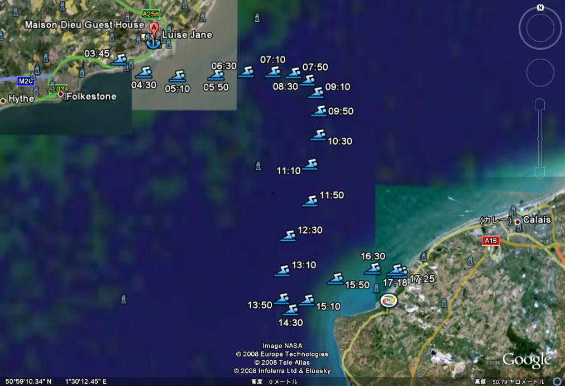Screen dimensions: 565x386
Task: Reset north using the compass N button
Action: pyautogui.click(x=540, y=8)
